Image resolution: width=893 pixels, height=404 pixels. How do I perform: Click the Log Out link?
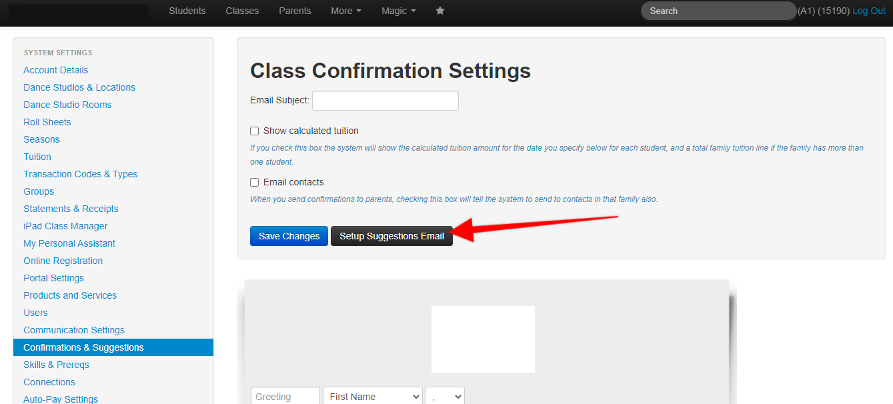869,11
